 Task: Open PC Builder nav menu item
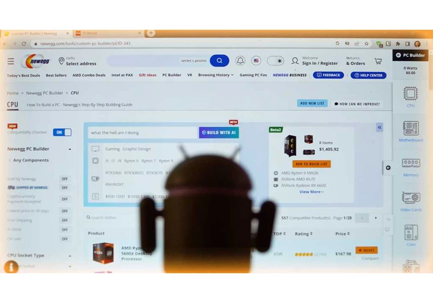click(x=172, y=75)
